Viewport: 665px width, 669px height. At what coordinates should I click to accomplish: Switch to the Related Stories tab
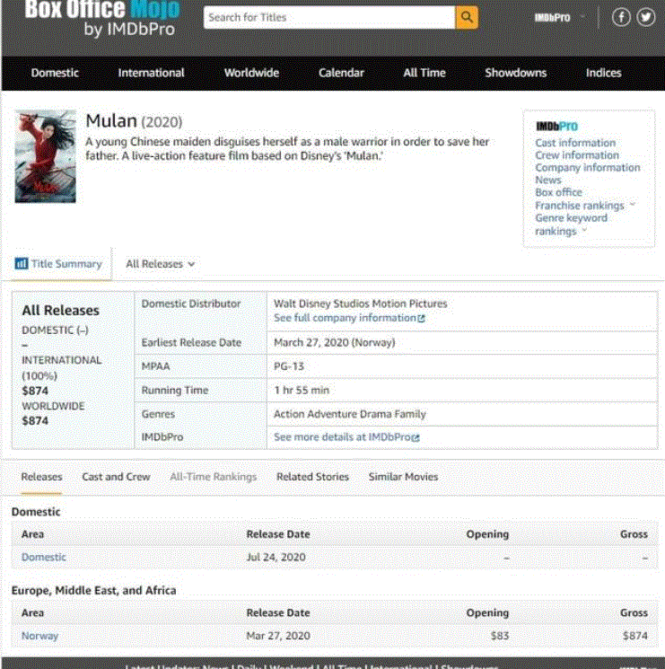[312, 477]
